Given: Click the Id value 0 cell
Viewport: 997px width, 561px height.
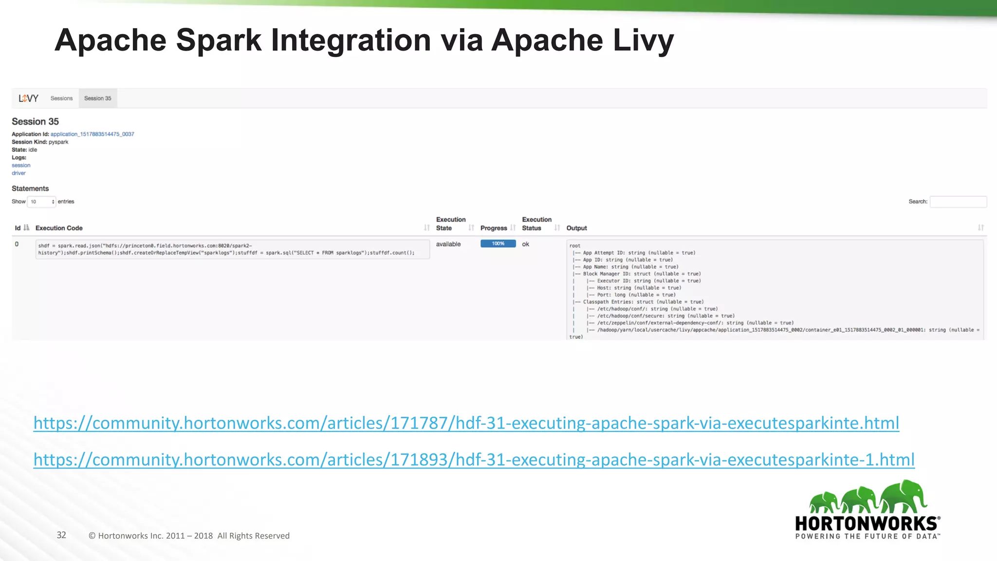Looking at the screenshot, I should [17, 244].
